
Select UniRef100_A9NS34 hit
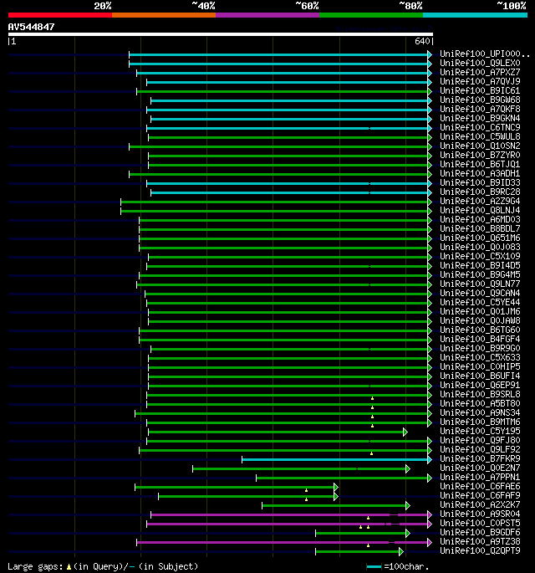point(480,412)
